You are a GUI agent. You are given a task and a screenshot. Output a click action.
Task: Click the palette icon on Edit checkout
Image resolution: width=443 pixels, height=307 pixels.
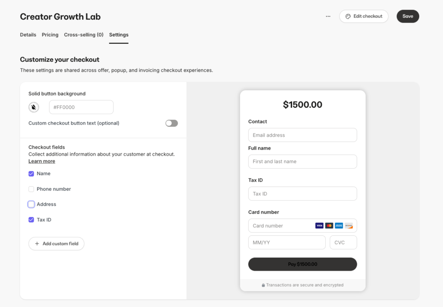(348, 16)
